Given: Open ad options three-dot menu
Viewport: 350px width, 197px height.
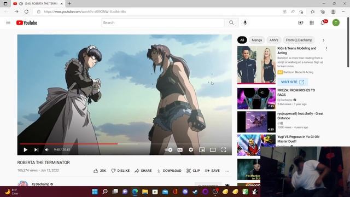Looking at the screenshot, I should click(x=326, y=49).
